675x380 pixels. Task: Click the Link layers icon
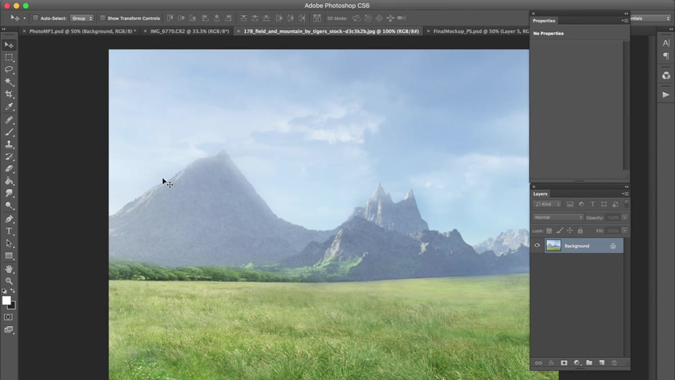point(538,363)
